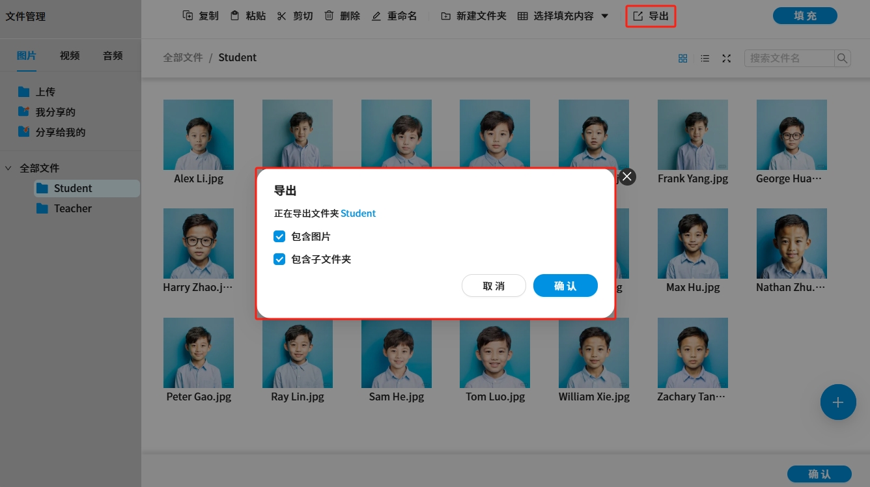Switch to list view icon

[x=705, y=58]
